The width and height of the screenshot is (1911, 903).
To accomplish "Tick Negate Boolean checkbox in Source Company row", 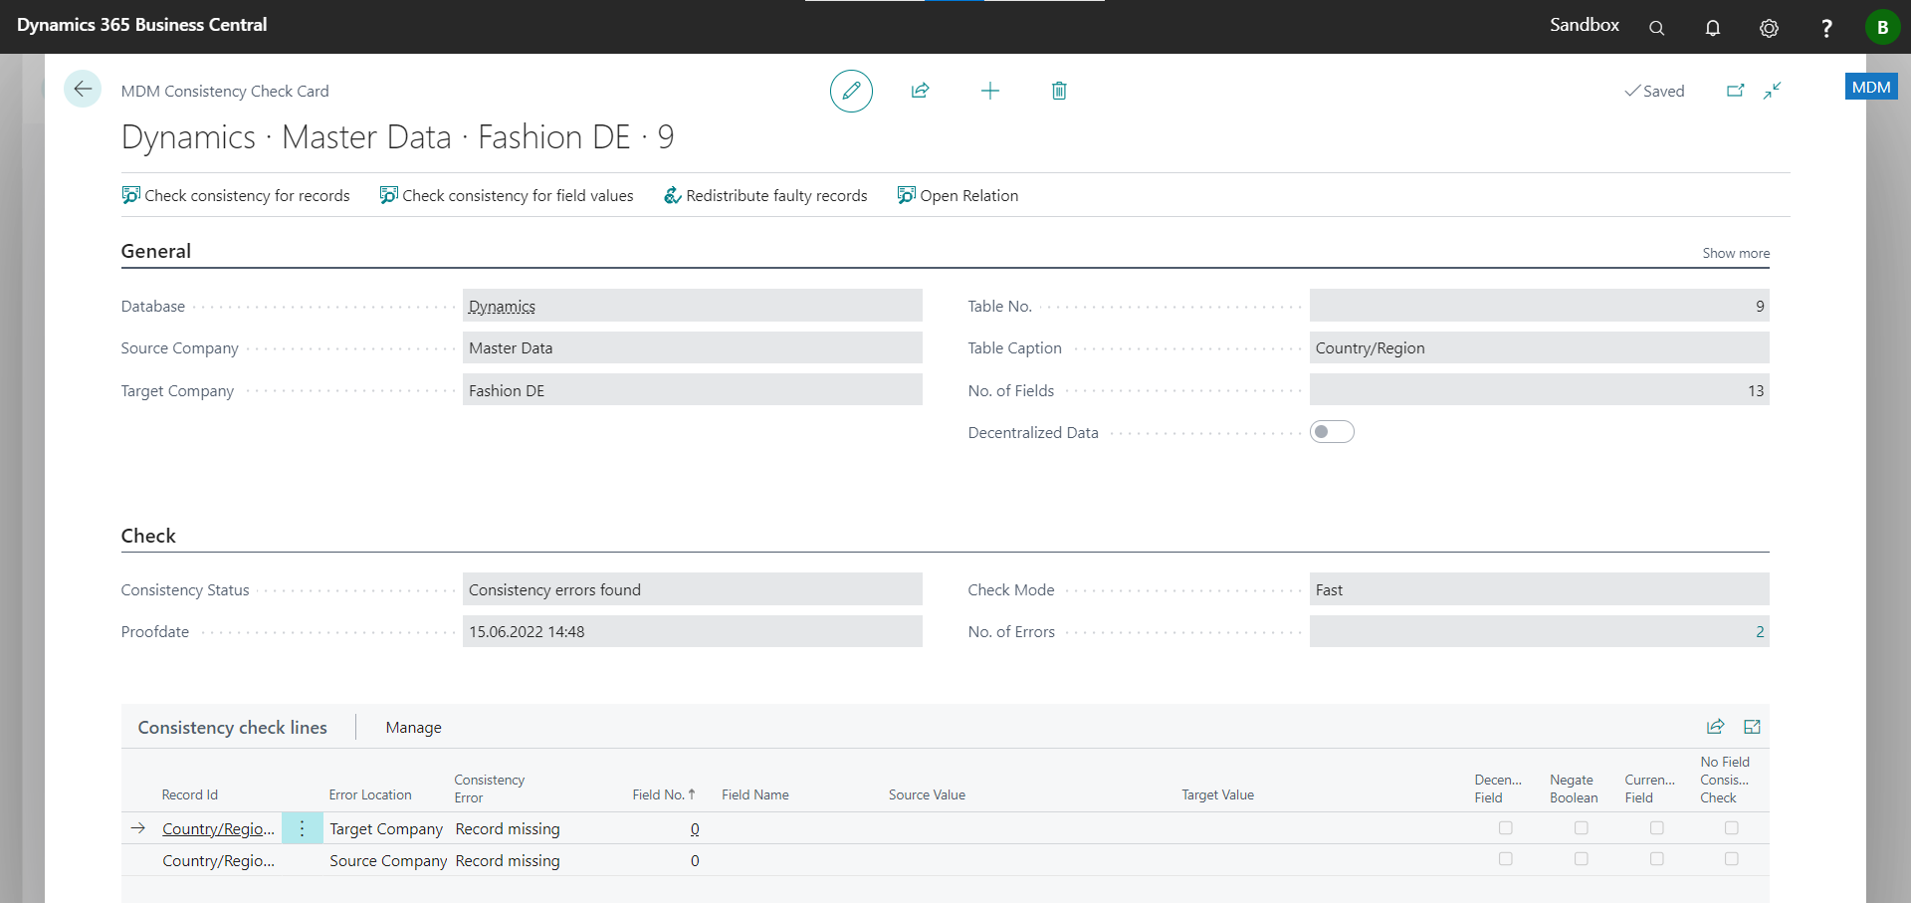I will point(1582,859).
